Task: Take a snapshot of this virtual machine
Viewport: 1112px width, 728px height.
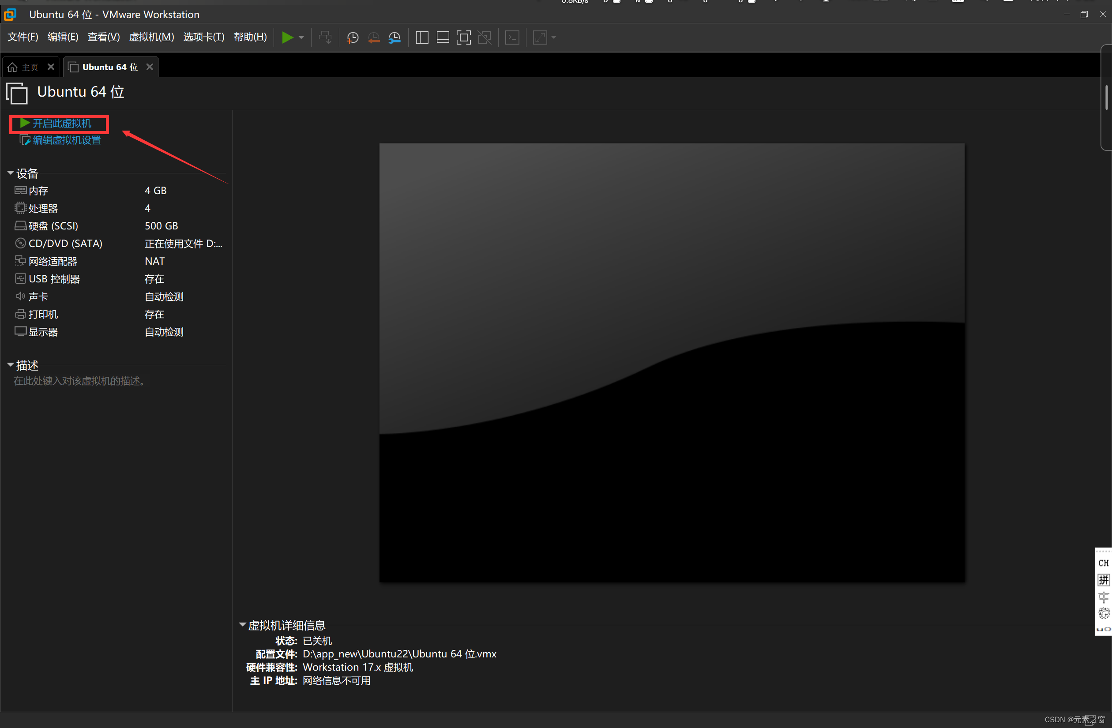Action: (352, 38)
